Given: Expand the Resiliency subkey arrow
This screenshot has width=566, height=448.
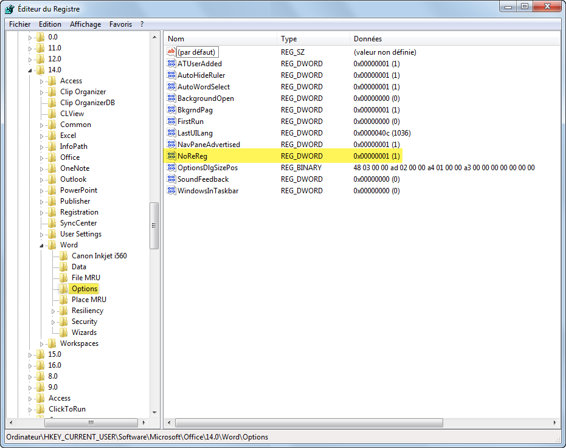Looking at the screenshot, I should point(53,311).
